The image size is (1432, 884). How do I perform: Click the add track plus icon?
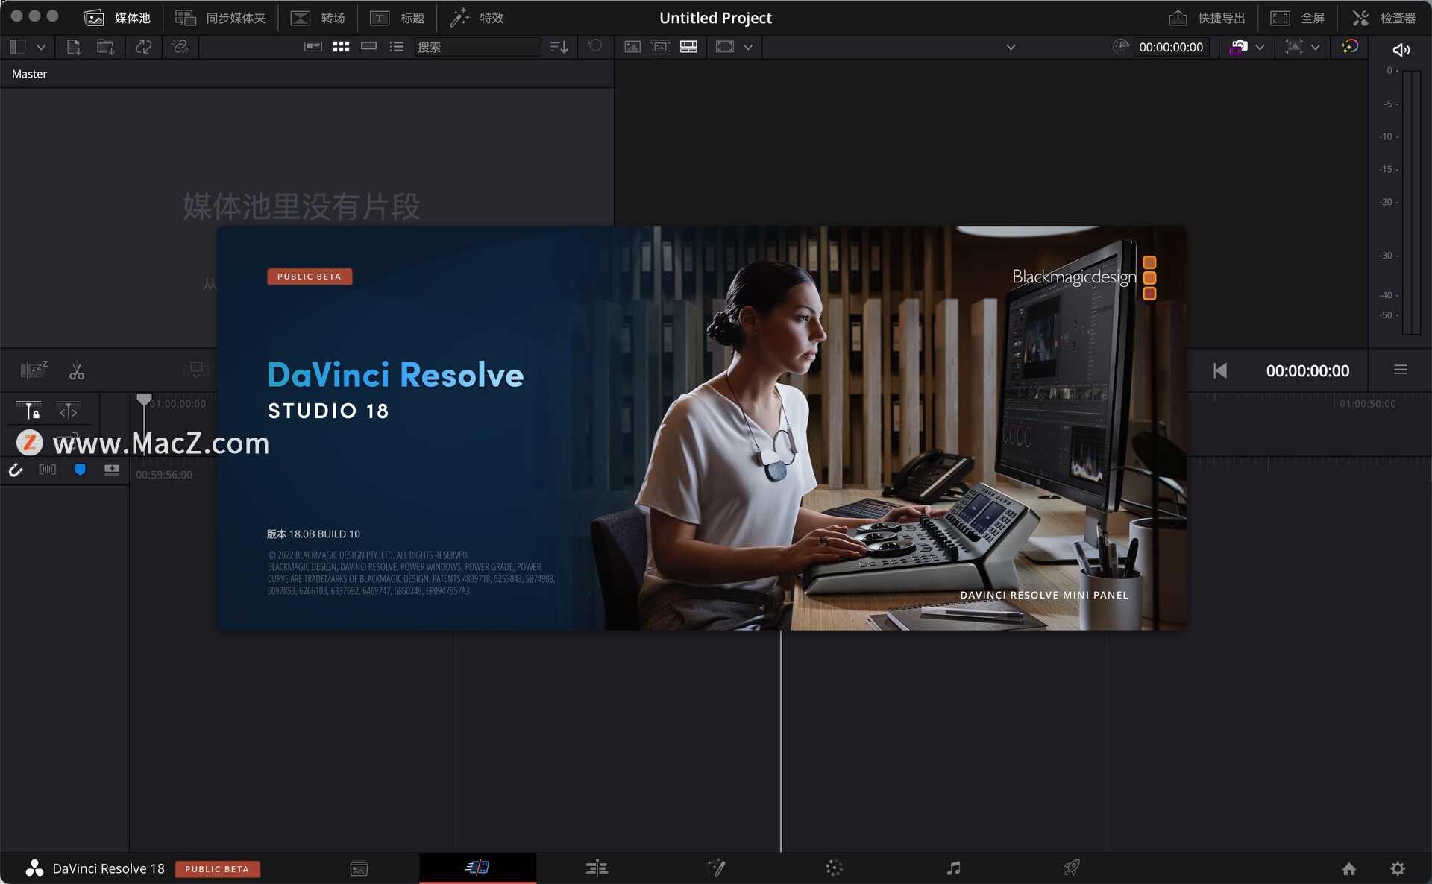pos(112,470)
